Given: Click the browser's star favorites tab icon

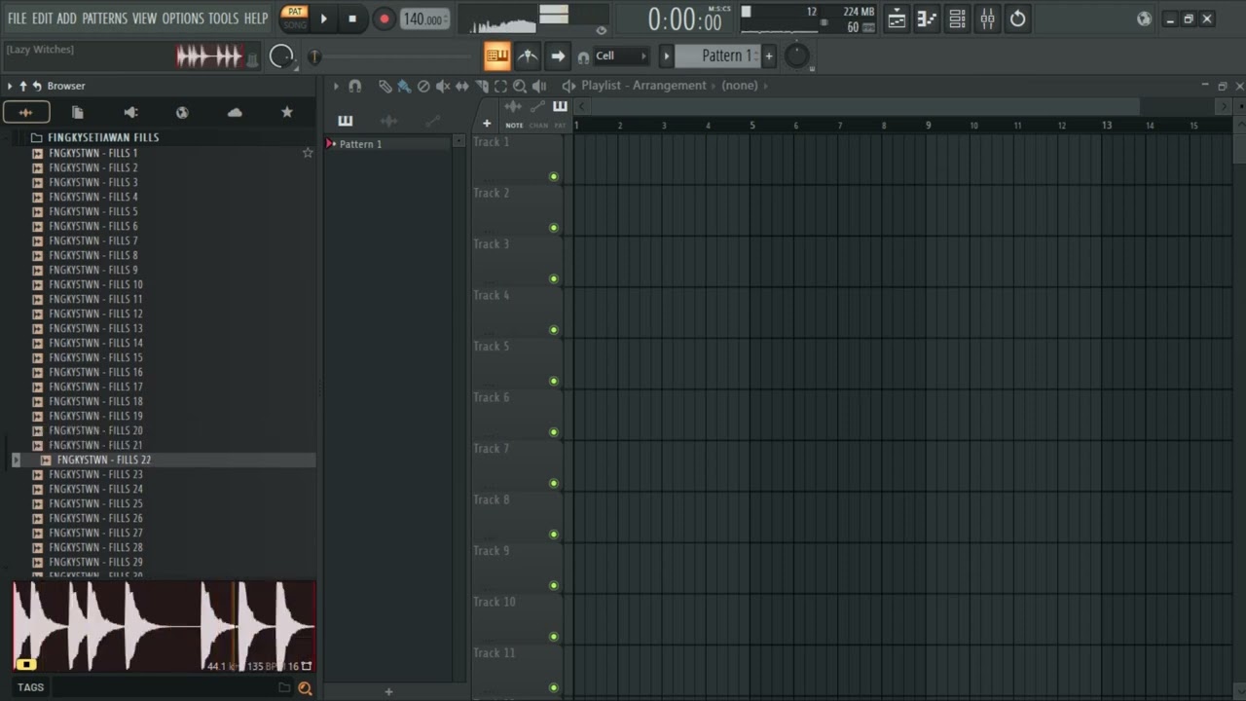Looking at the screenshot, I should coord(287,112).
